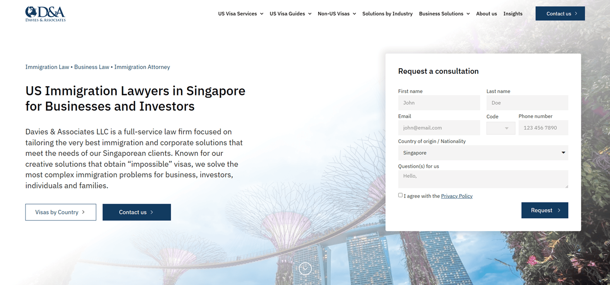Submit the form with Request button
The image size is (610, 285).
544,210
